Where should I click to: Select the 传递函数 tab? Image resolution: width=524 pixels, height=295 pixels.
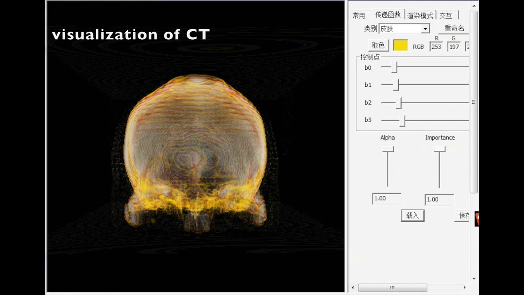tap(388, 15)
